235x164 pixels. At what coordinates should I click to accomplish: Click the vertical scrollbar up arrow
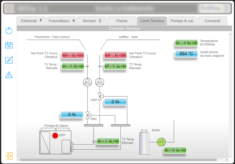click(230, 34)
